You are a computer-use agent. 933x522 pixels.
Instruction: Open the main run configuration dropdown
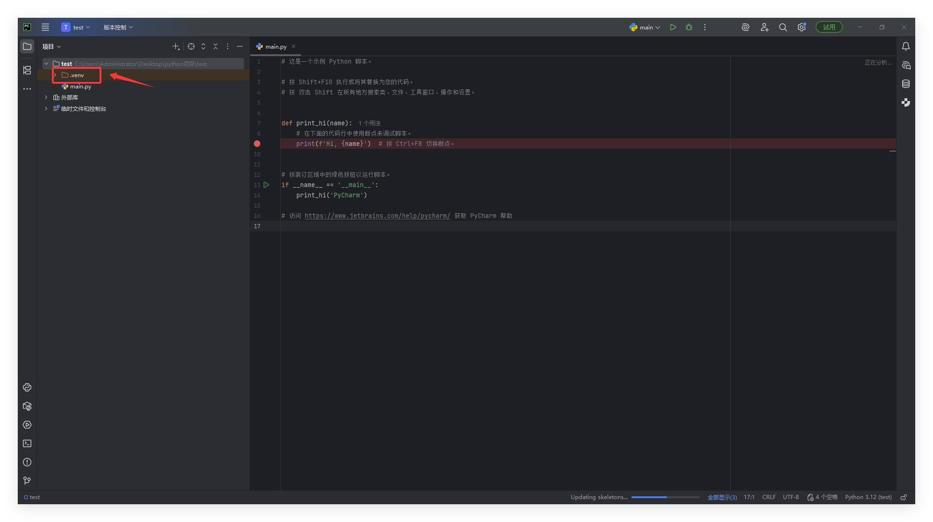[645, 27]
